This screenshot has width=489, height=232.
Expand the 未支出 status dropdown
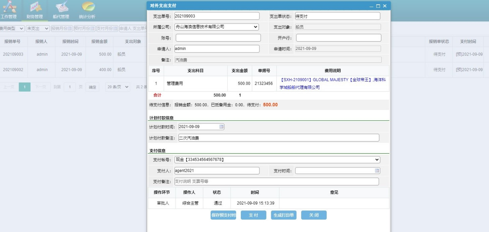click(38, 28)
